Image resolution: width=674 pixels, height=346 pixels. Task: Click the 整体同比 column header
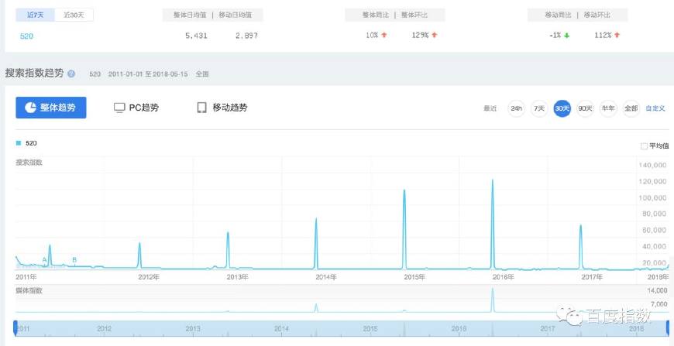[376, 15]
